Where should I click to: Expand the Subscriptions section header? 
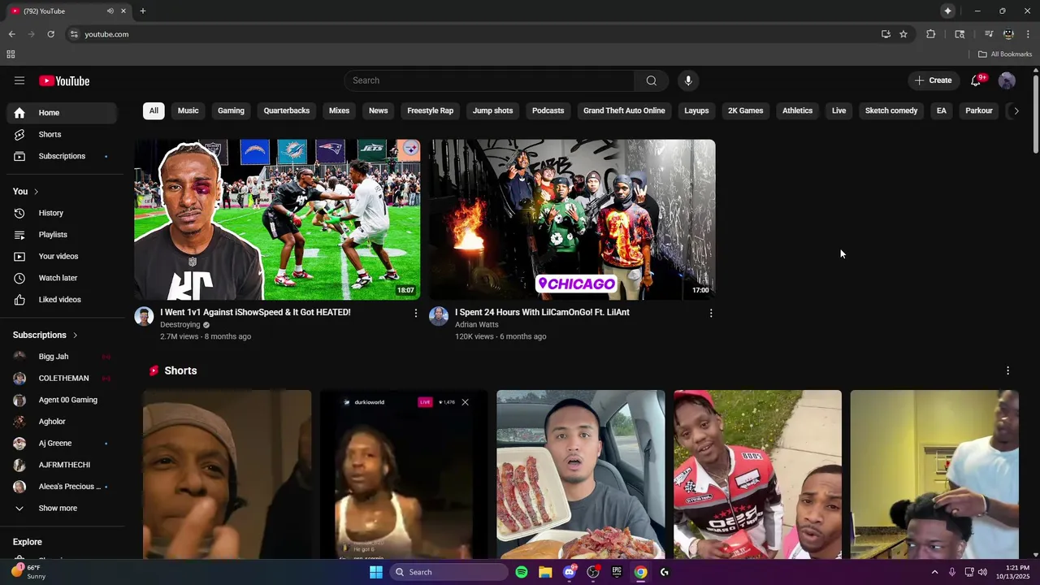[45, 335]
